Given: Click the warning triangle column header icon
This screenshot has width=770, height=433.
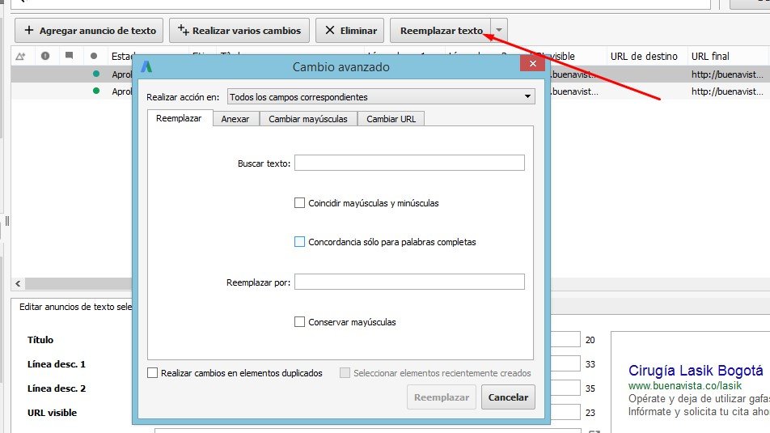Looking at the screenshot, I should click(21, 56).
